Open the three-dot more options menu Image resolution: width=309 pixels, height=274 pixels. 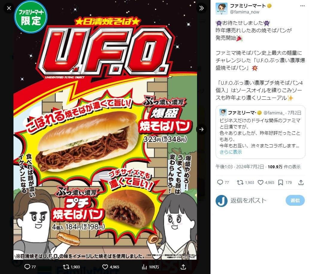[302, 6]
